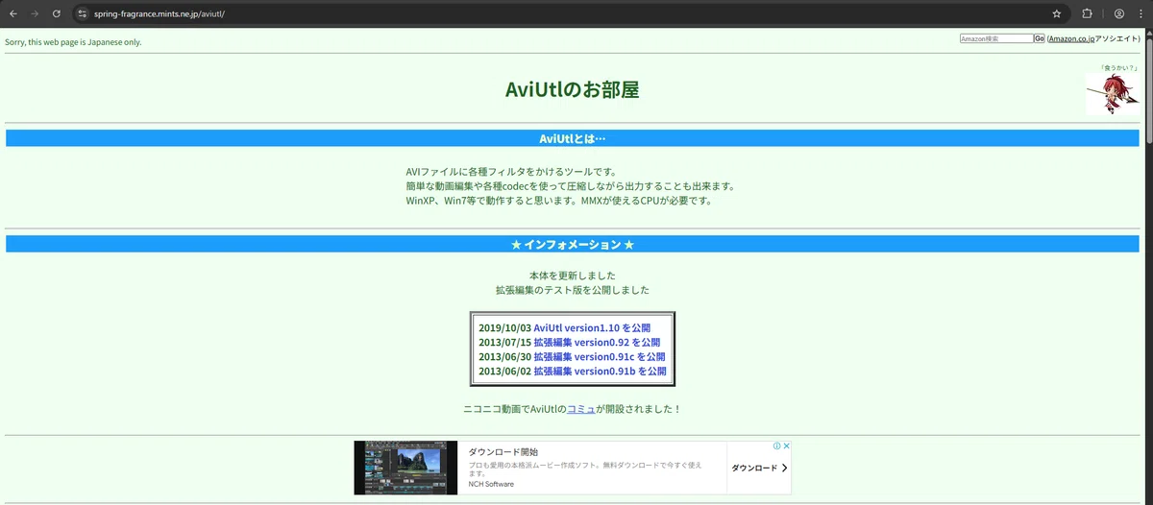The width and height of the screenshot is (1153, 505).
Task: Click the ダウンロード開始 ad headline
Action: 503,451
